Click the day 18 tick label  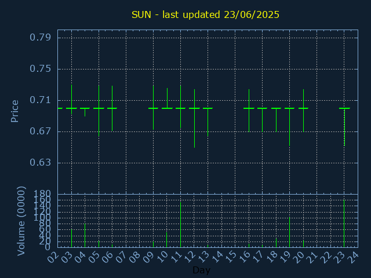[272, 257]
